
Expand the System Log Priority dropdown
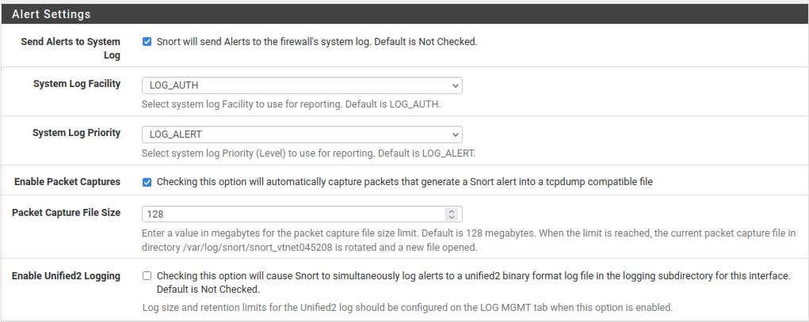tap(301, 134)
